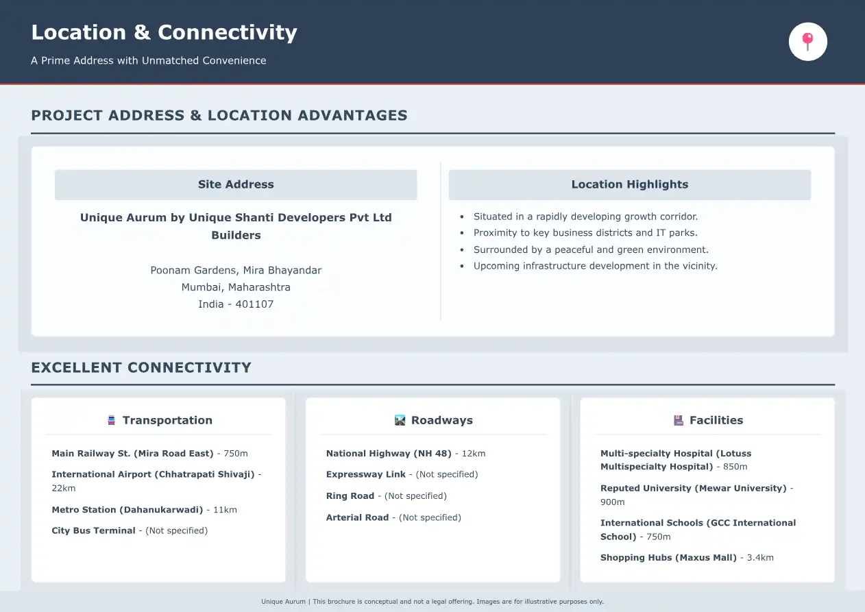Click the road icon beside Roadways

(400, 420)
